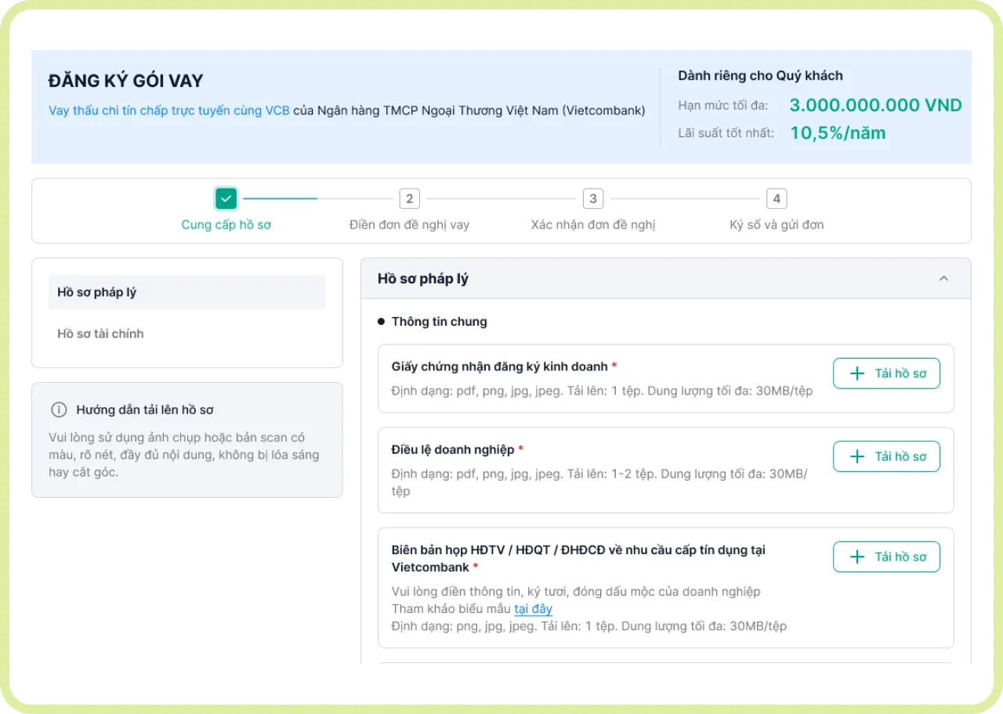Click the 'Hạn mức tối đa:' label
The image size is (1003, 714).
tap(723, 106)
